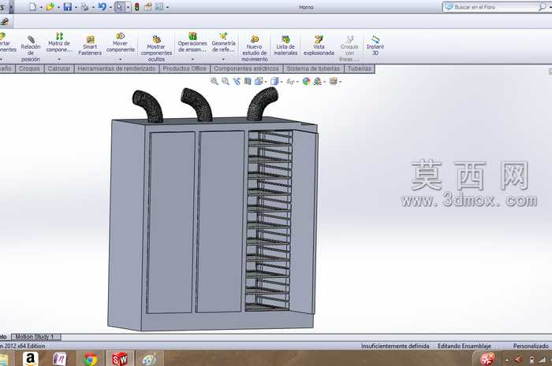
Task: Click the middle duct pipe on the model
Action: tap(197, 105)
